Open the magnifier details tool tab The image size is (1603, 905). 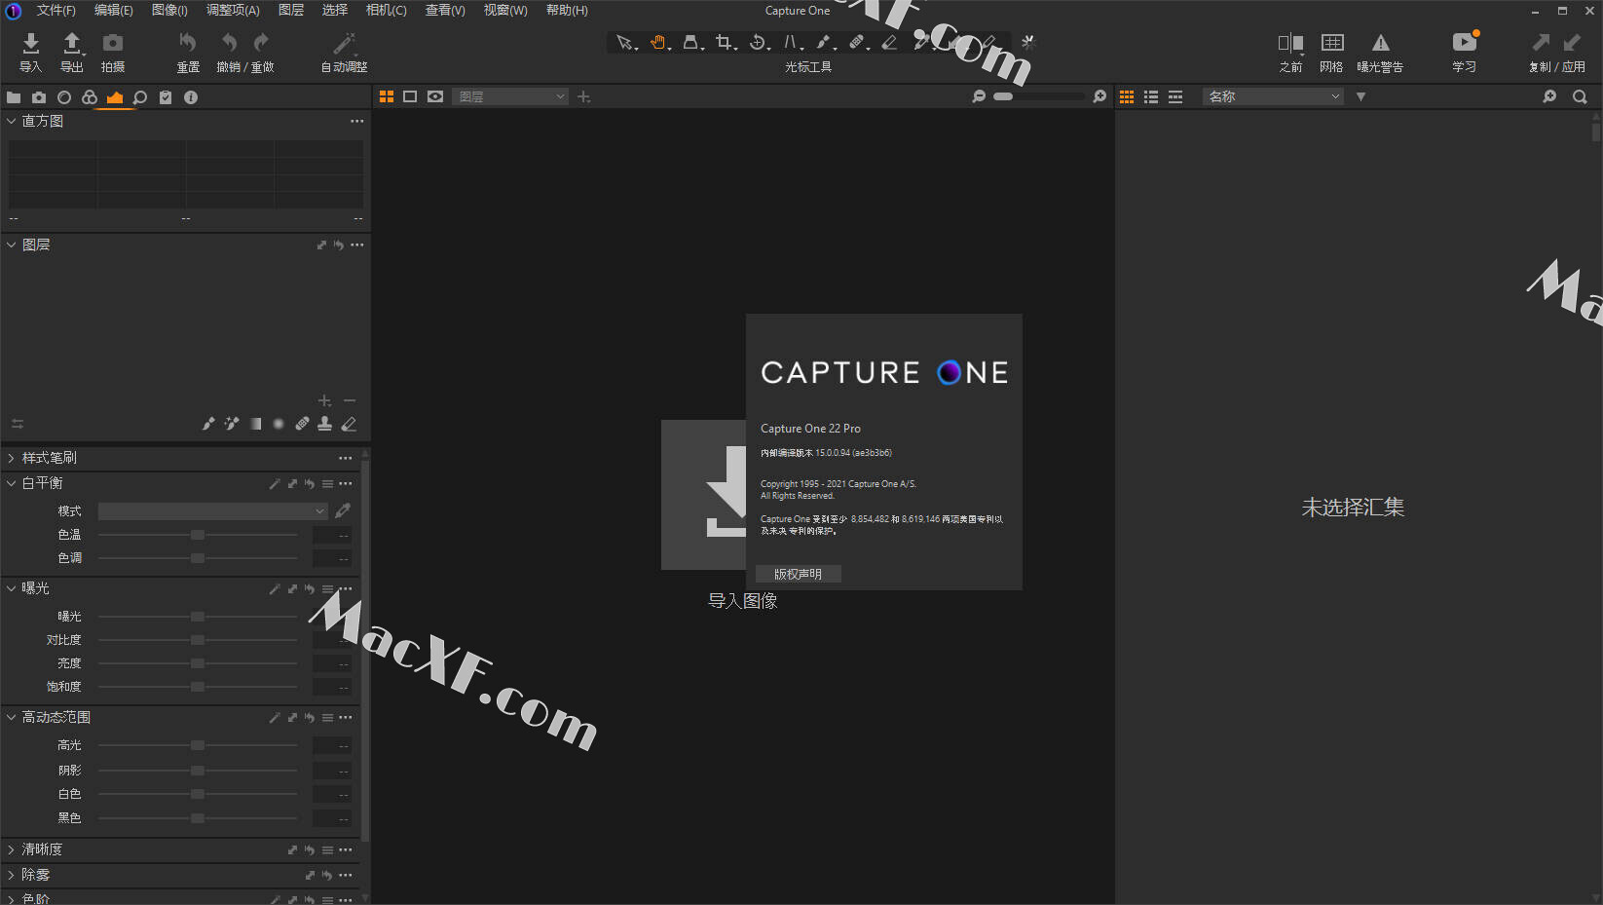(140, 97)
